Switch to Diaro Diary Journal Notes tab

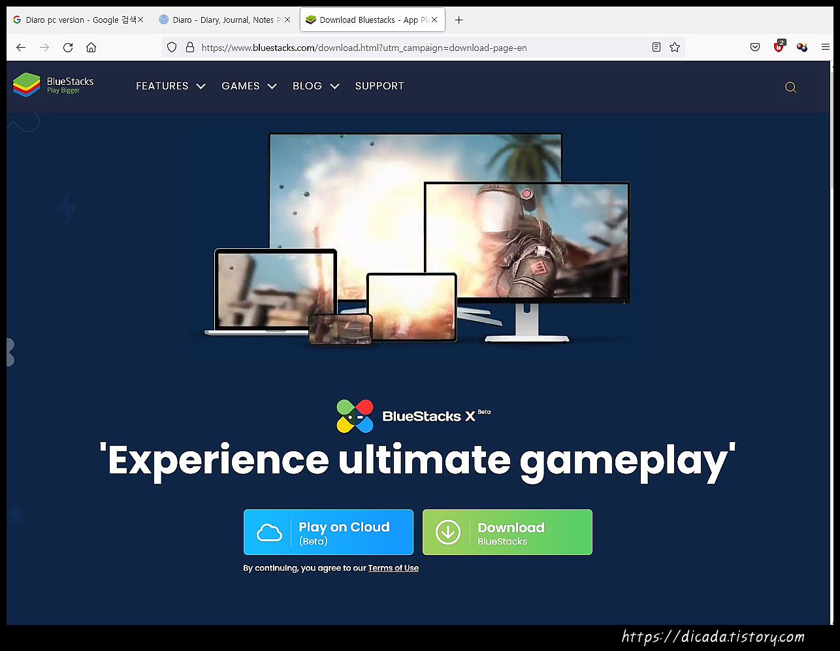pos(225,20)
